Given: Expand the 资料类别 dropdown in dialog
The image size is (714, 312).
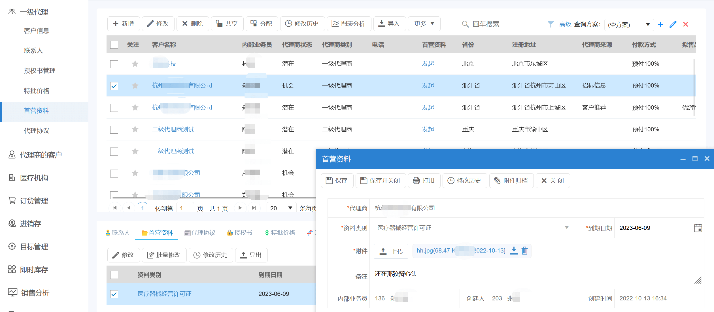Looking at the screenshot, I should tap(567, 228).
